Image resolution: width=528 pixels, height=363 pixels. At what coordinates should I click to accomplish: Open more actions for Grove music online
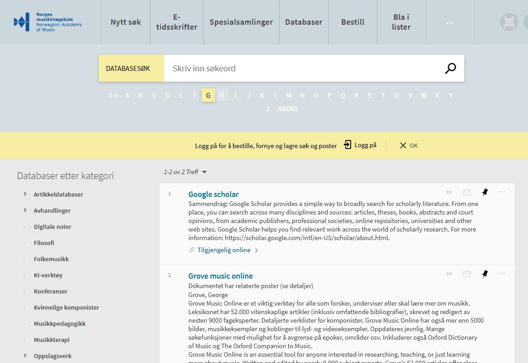(502, 273)
